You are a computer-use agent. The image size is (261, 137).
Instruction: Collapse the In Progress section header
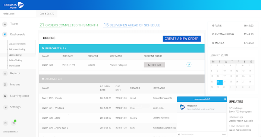click(x=122, y=48)
